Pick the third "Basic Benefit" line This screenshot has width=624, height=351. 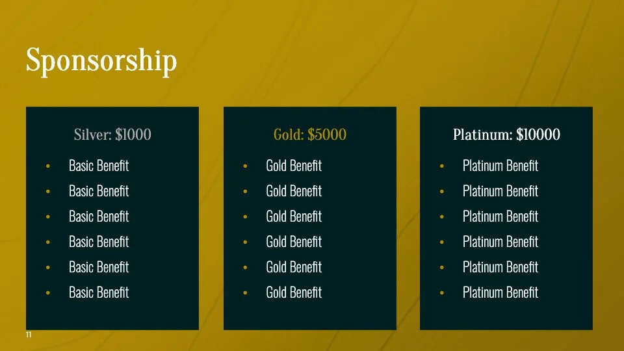[x=99, y=216]
